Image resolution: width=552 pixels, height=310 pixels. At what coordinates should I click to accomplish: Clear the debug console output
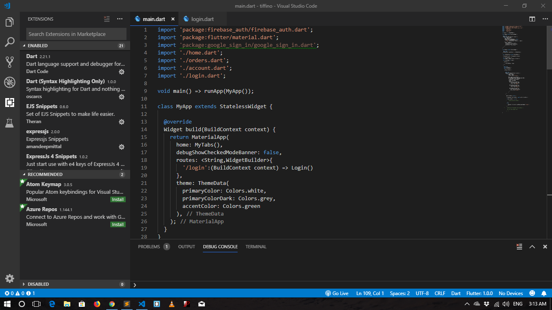click(519, 247)
